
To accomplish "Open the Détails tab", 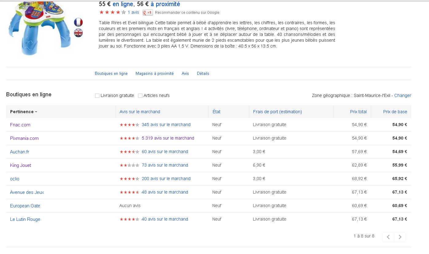I will click(203, 74).
